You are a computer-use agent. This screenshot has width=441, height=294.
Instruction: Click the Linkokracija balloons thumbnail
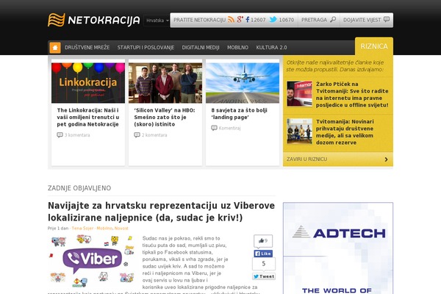pos(88,83)
